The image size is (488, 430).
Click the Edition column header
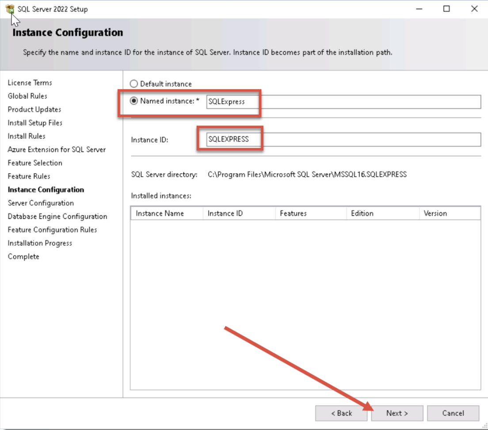click(383, 213)
